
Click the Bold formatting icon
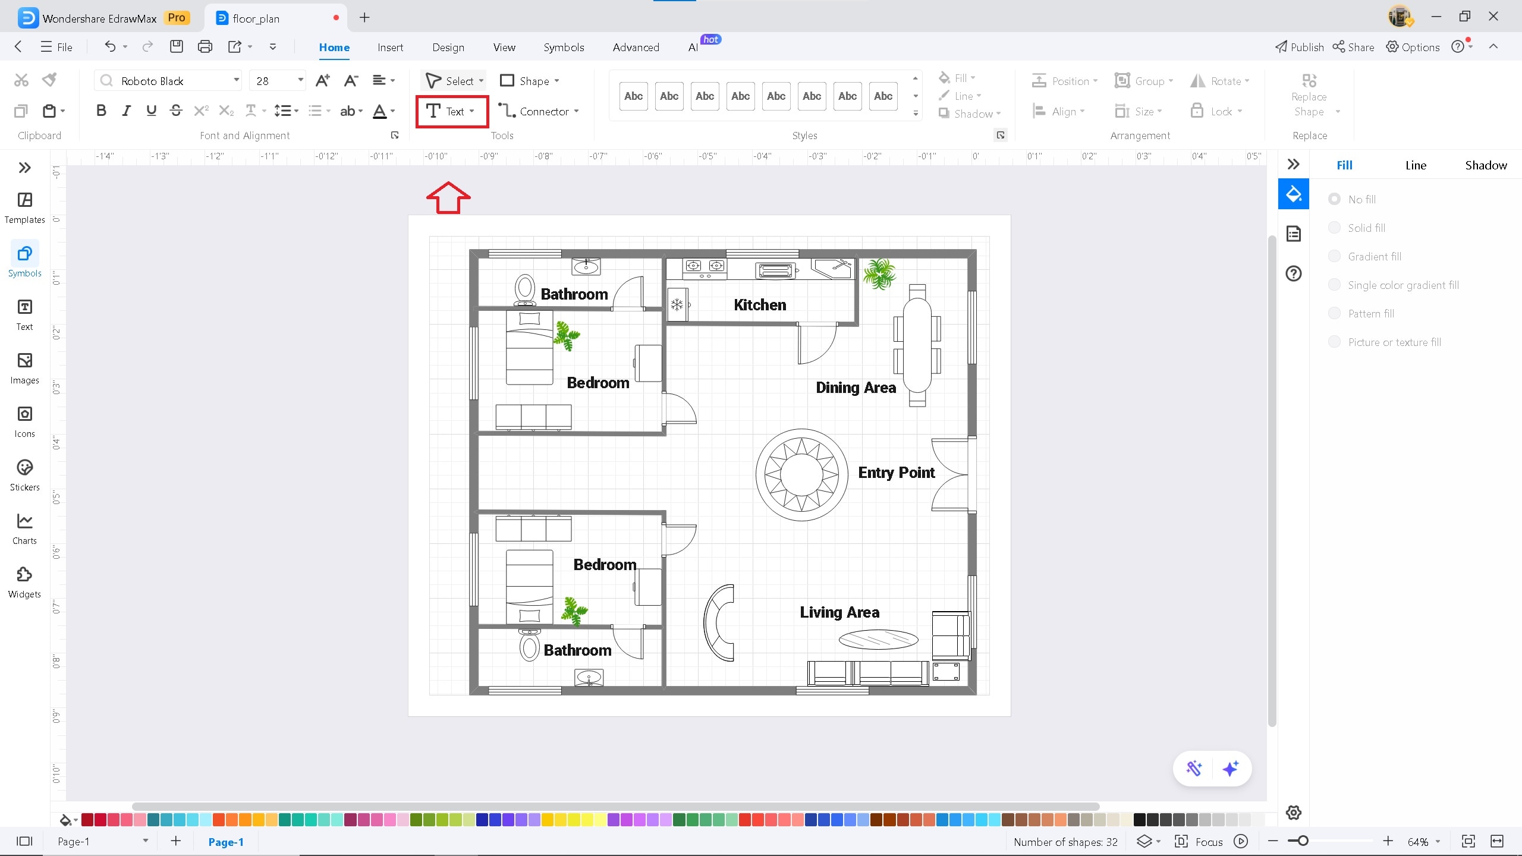coord(101,111)
